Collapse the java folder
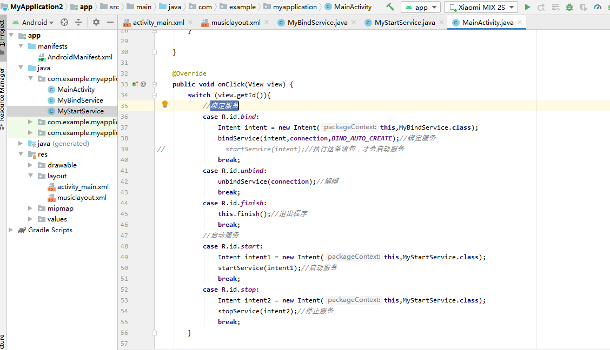The image size is (610, 350). (21, 68)
